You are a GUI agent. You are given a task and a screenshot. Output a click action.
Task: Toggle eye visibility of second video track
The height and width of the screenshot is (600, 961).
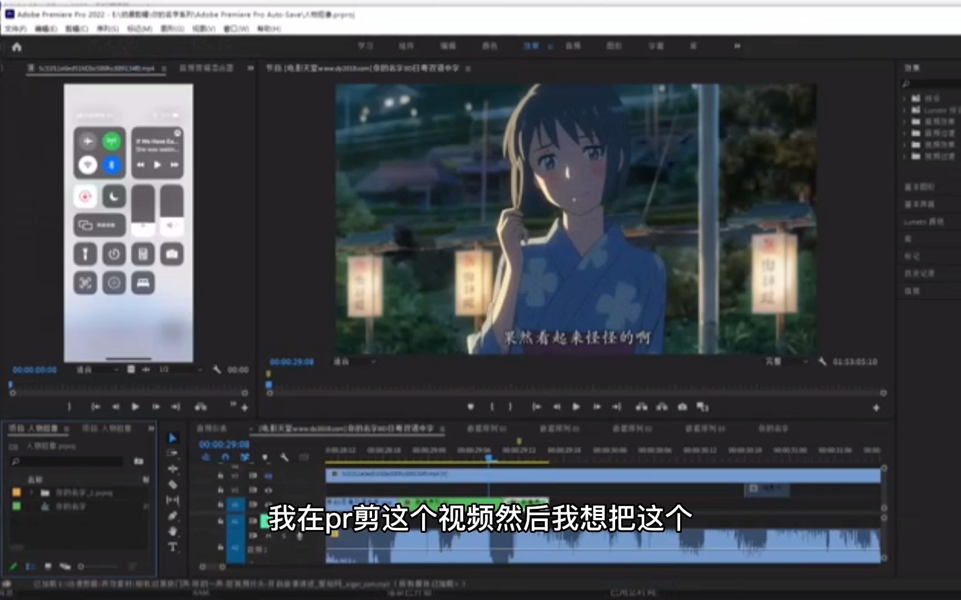(269, 491)
